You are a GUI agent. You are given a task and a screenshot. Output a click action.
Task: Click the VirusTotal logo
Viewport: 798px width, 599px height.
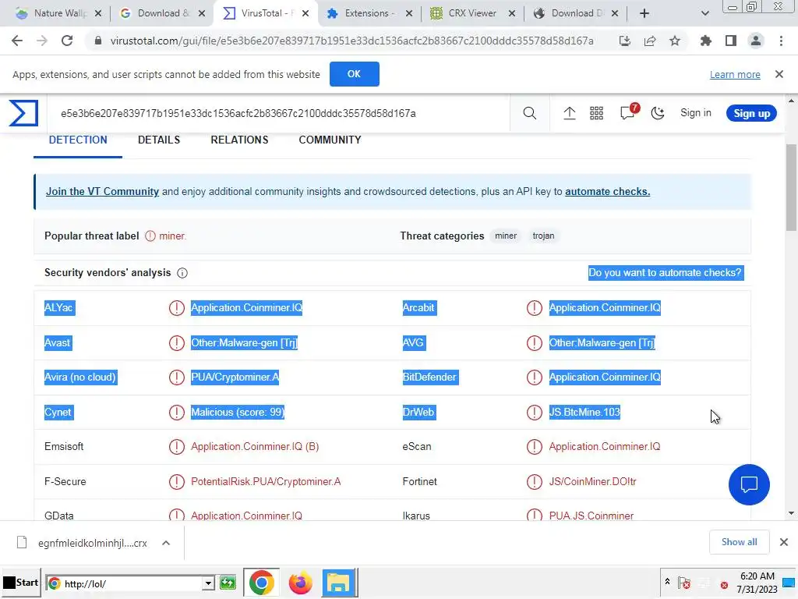(23, 112)
